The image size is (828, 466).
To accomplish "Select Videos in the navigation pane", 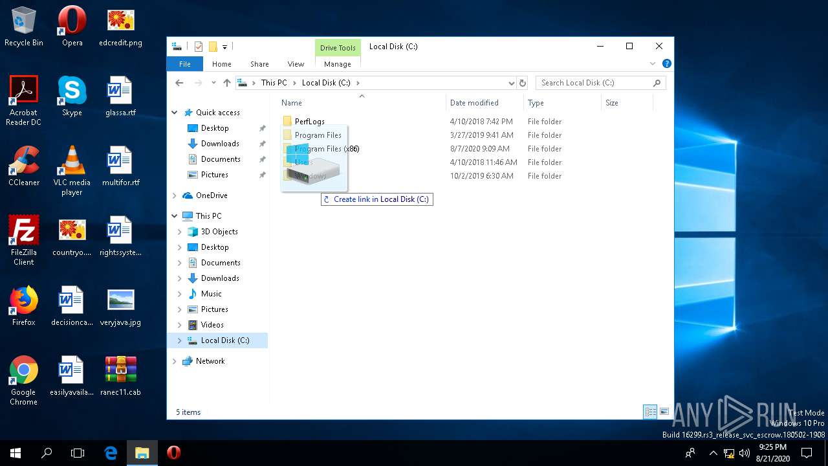I will point(212,325).
